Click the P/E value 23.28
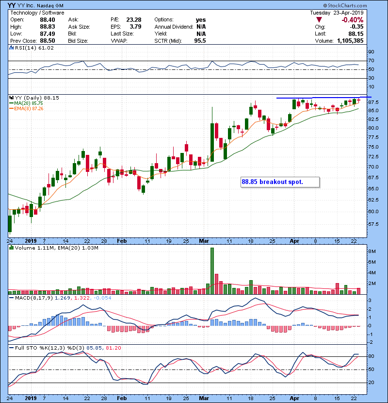The width and height of the screenshot is (388, 403). 134,20
